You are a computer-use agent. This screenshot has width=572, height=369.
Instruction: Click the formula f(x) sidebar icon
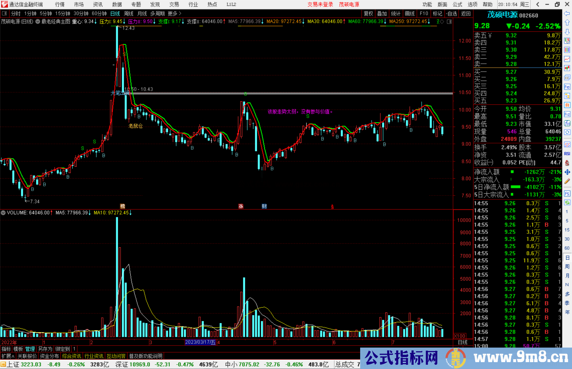point(567,123)
